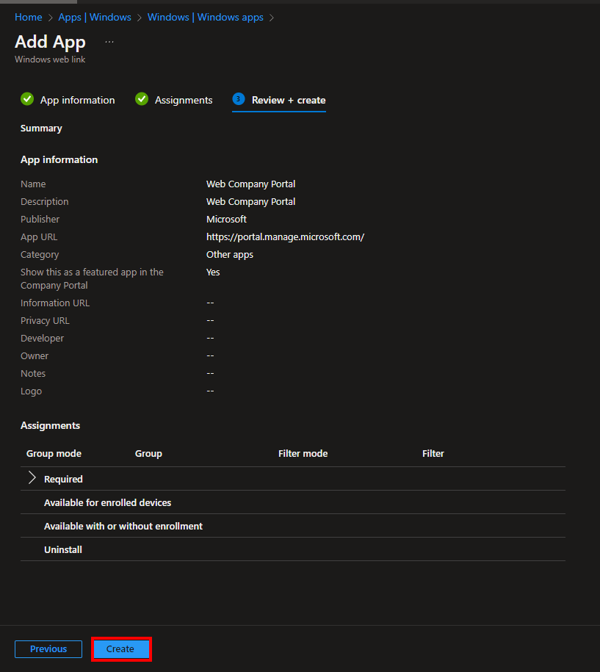The image size is (600, 672).
Task: Click the green checkmark beside Assignments
Action: (142, 99)
